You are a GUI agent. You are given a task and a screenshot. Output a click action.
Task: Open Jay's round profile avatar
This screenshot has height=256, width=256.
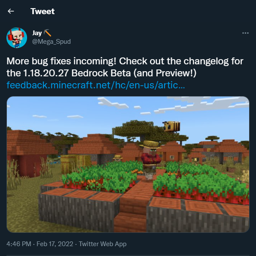click(17, 38)
